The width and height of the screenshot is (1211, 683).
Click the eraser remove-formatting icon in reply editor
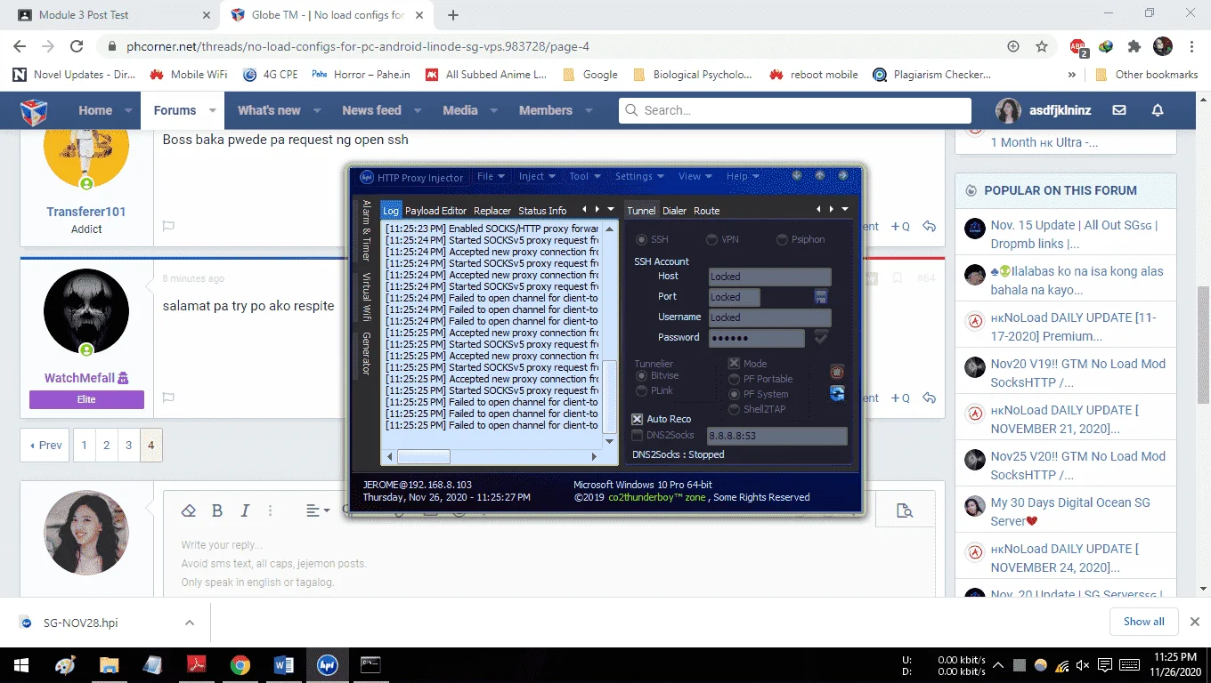coord(188,510)
